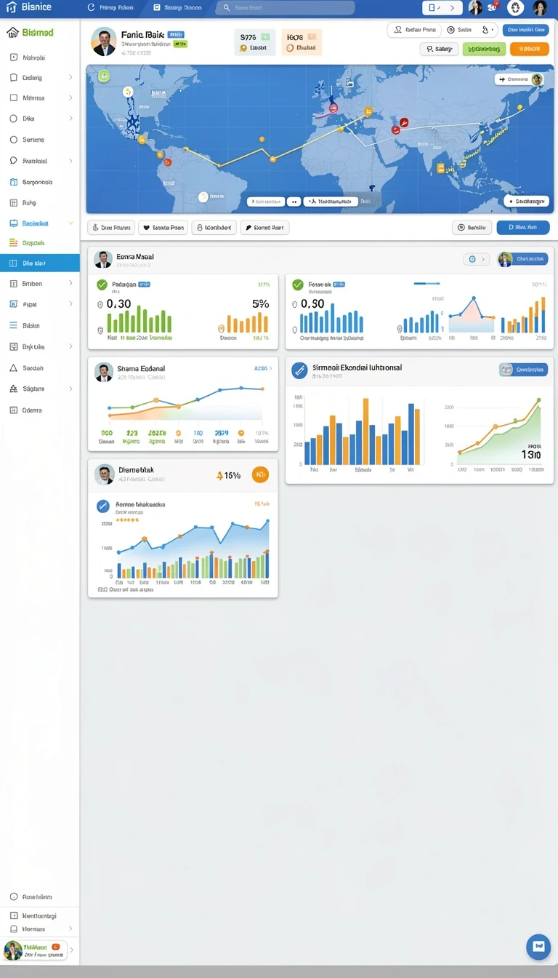
Task: Click the Bismed house icon in sidebar
Action: coord(12,33)
